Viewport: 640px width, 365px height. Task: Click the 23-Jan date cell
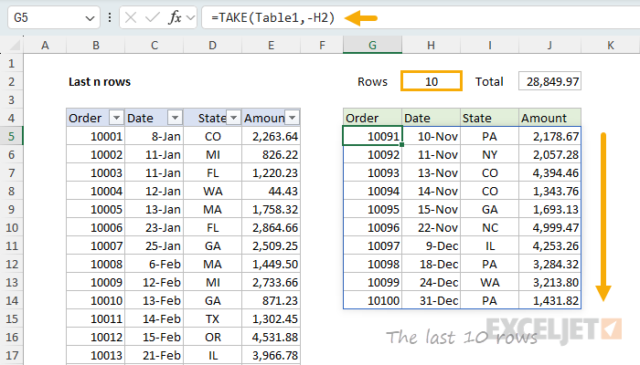155,228
